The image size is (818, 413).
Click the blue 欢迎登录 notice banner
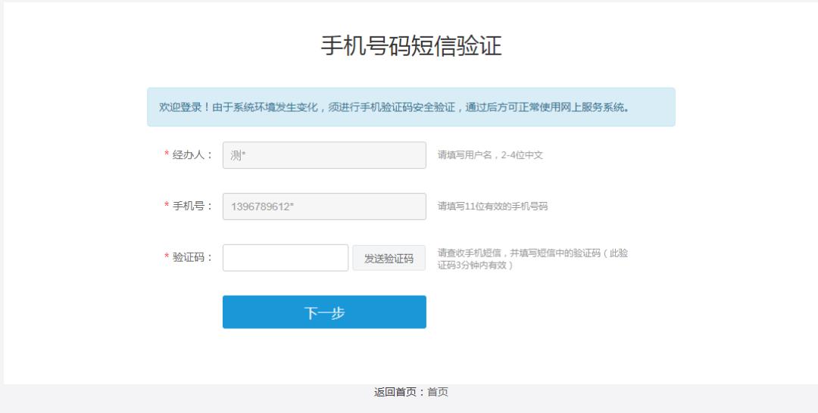[411, 107]
